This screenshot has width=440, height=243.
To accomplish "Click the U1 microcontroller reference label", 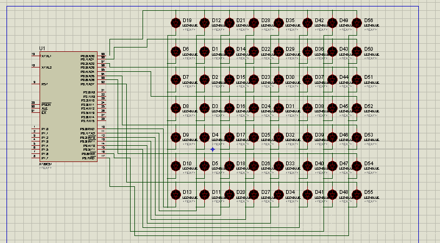I will [42, 49].
